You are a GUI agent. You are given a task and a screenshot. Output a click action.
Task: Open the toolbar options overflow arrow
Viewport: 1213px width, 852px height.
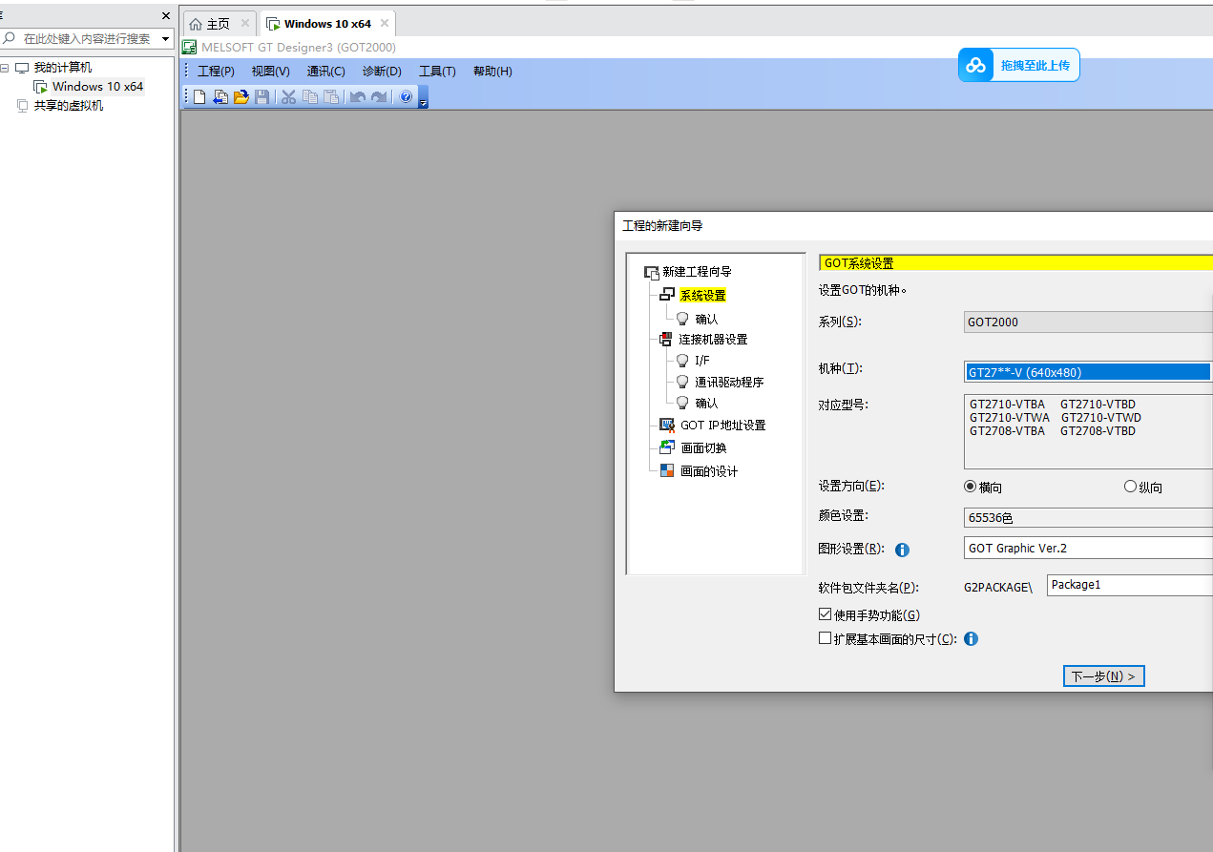pos(424,98)
